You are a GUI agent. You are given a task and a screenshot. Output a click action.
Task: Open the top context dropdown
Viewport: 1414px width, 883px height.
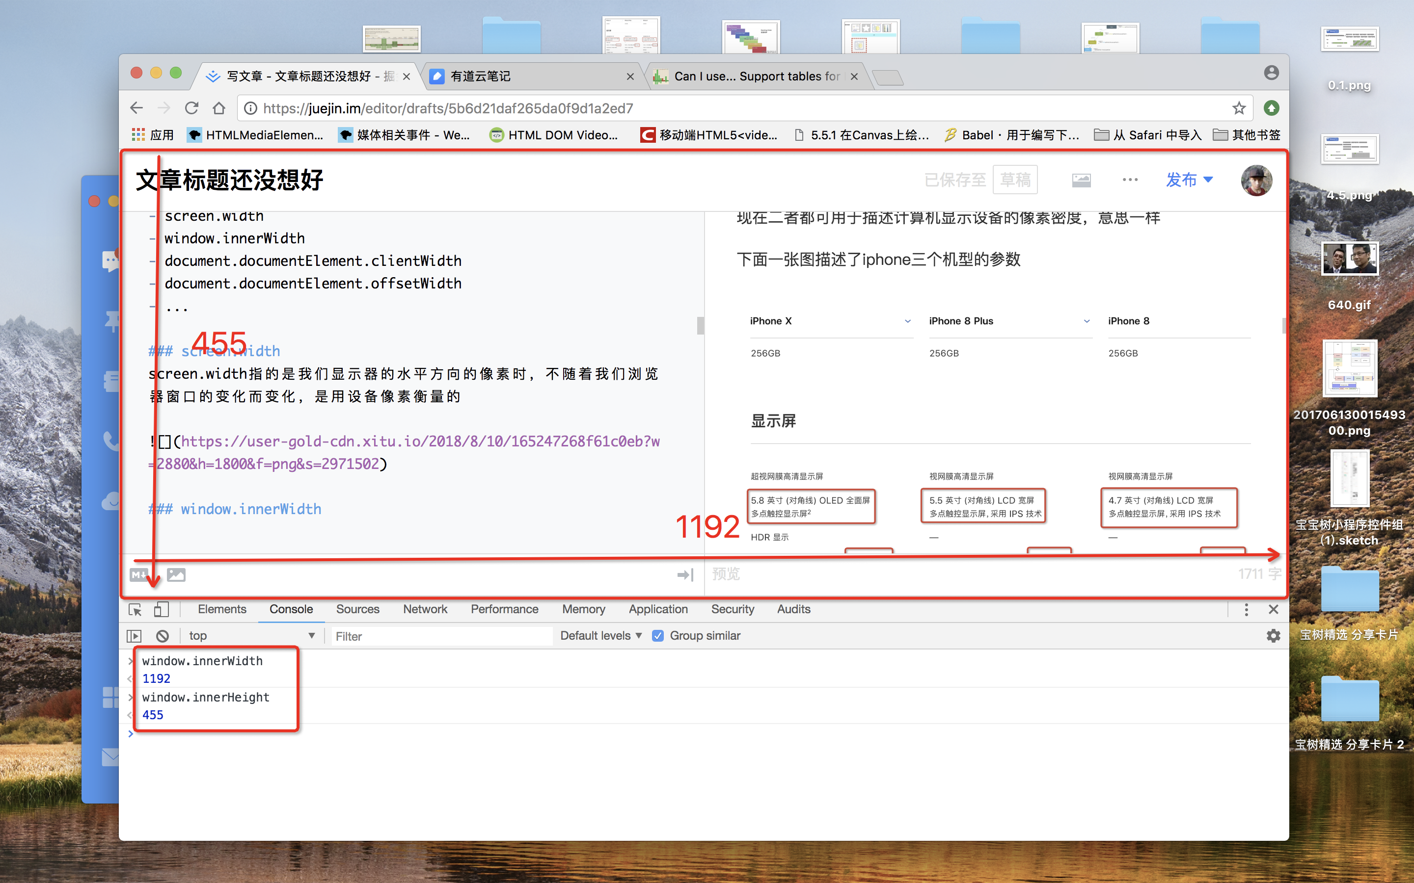[251, 635]
